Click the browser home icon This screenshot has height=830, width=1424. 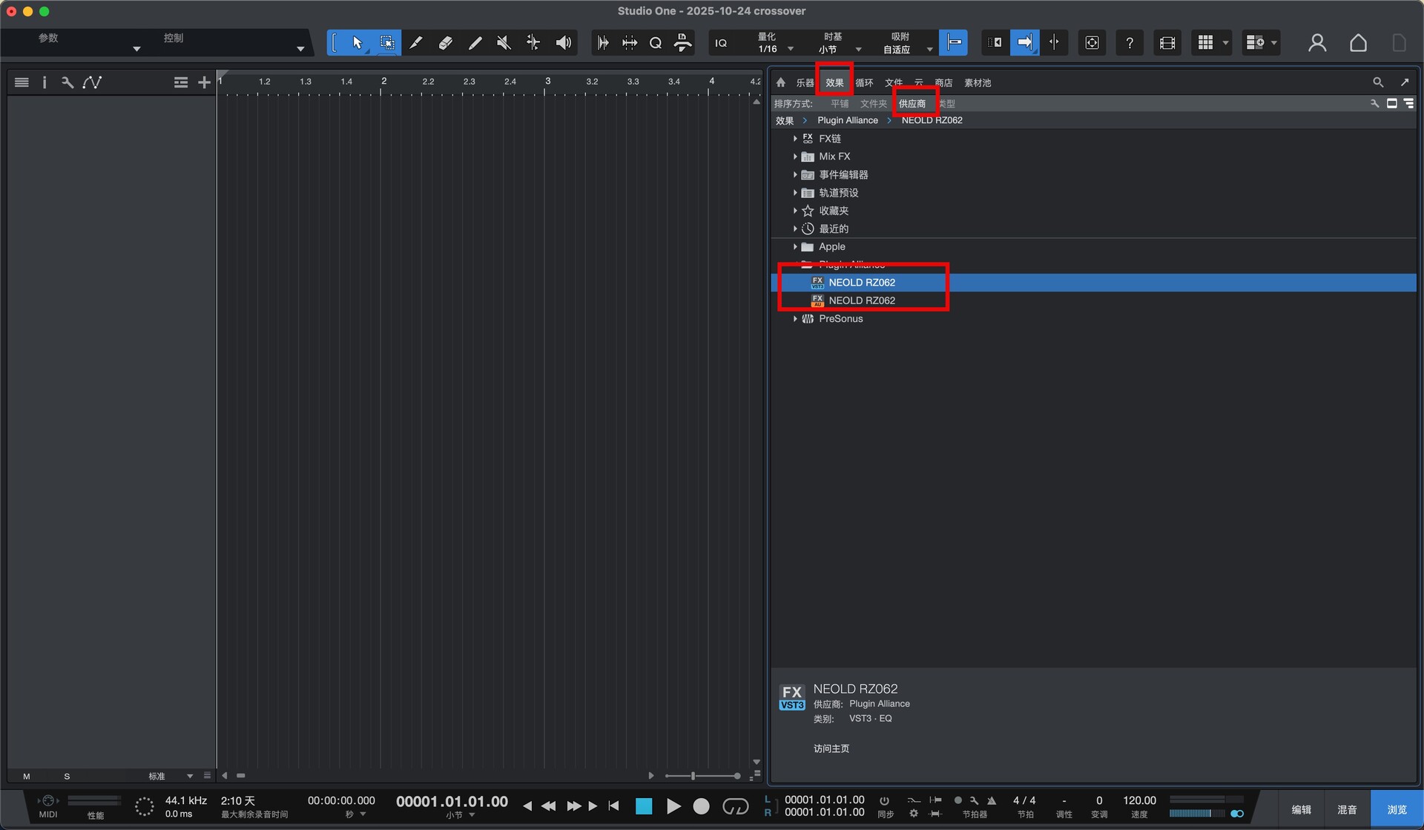coord(781,82)
